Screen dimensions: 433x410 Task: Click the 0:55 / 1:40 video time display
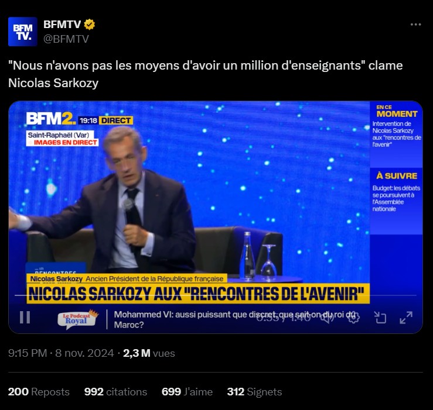coord(284,318)
